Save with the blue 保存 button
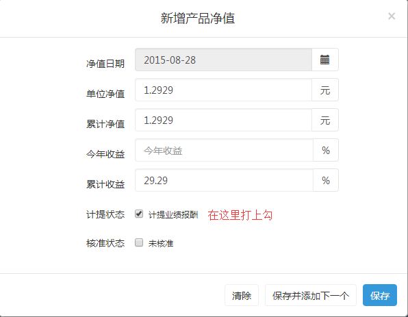The image size is (408, 317). (380, 295)
